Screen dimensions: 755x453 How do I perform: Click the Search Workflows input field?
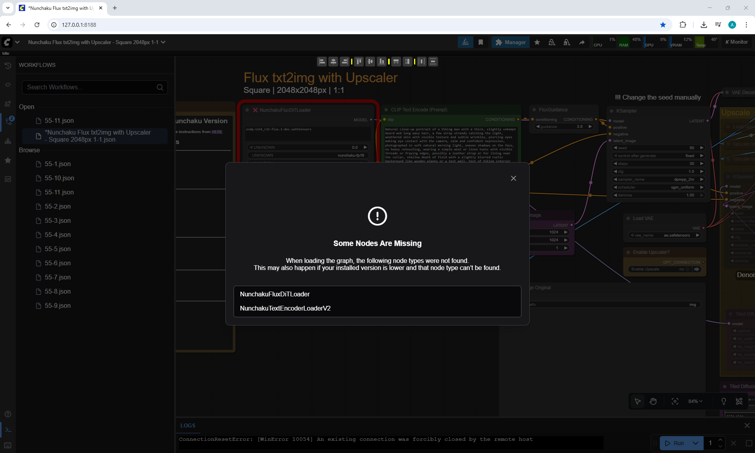(90, 87)
